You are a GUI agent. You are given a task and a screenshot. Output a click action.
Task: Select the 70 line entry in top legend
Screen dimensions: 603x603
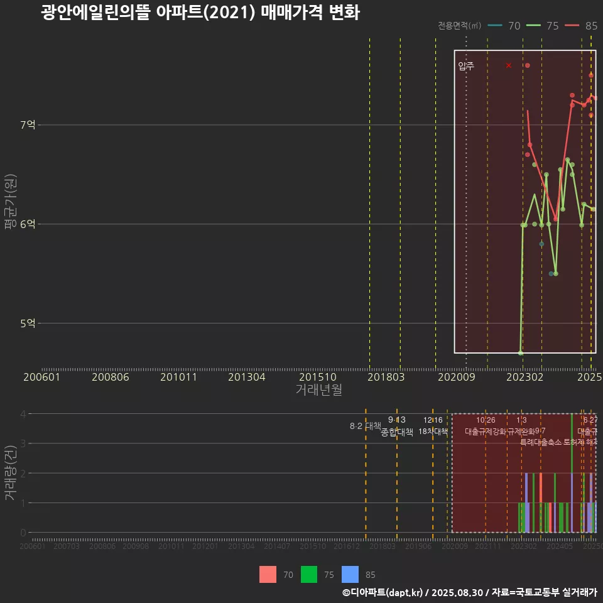pos(504,26)
